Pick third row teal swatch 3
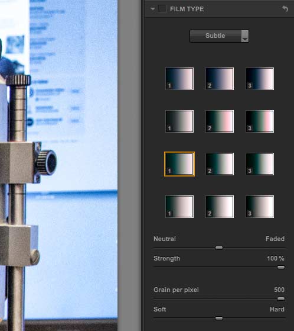 coord(260,164)
